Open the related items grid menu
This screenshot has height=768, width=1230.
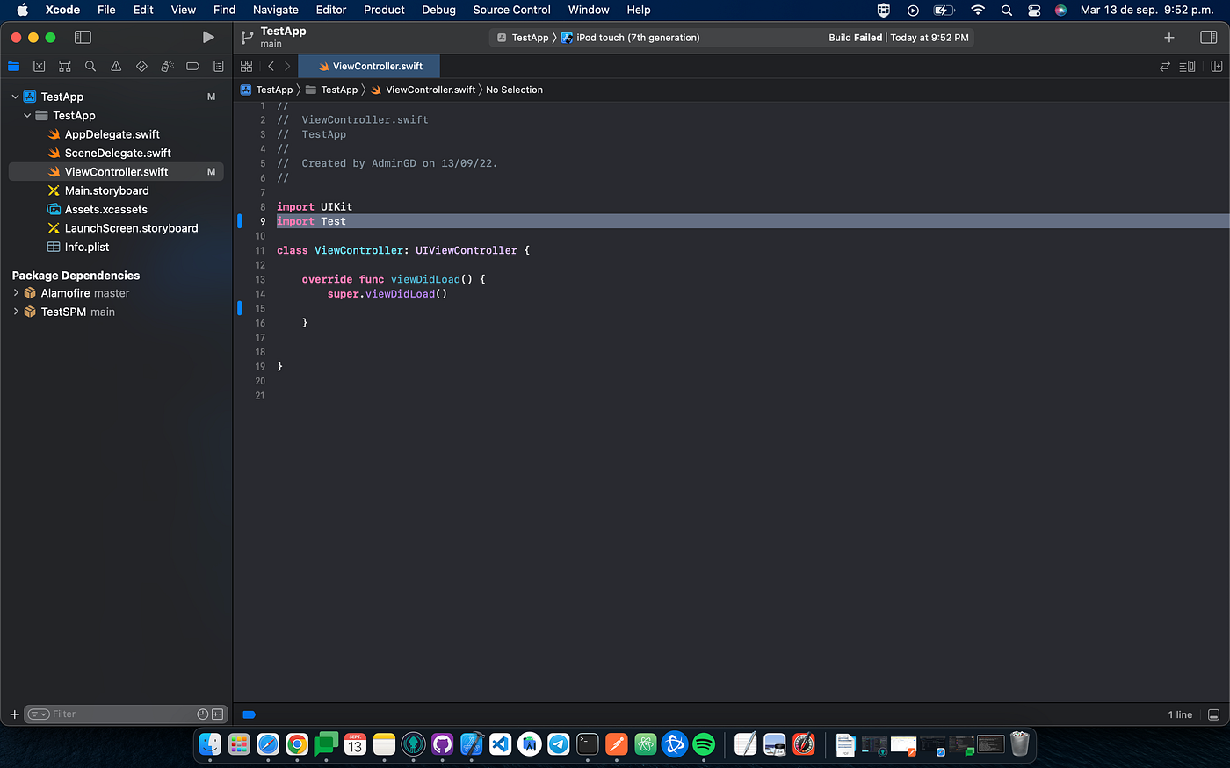246,66
